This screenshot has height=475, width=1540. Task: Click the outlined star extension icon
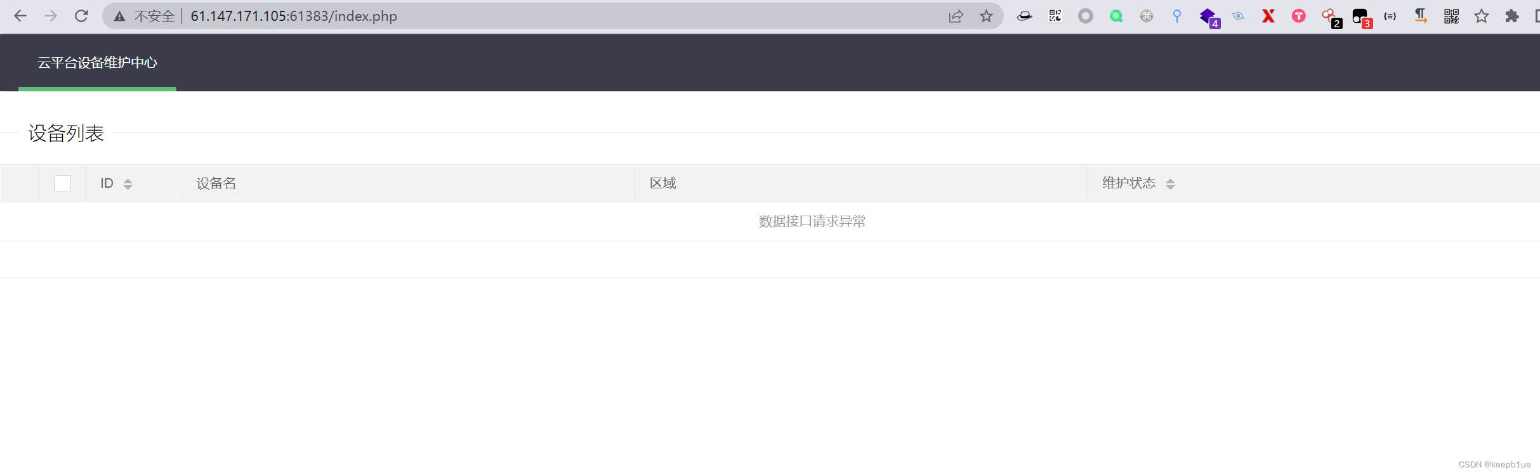tap(1482, 16)
